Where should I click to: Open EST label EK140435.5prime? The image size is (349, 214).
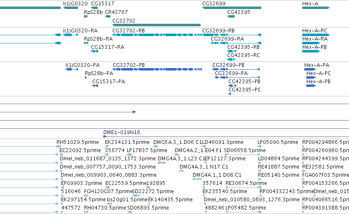coord(170,200)
